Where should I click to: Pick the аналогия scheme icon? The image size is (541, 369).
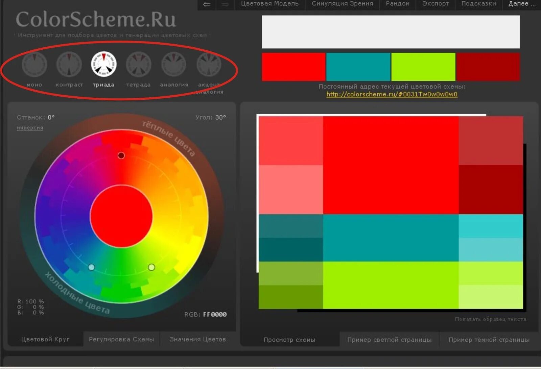[174, 64]
